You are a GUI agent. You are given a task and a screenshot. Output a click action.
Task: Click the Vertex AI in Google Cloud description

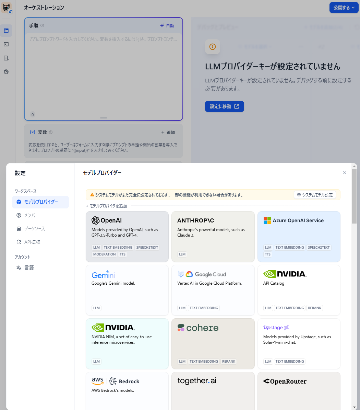[209, 283]
